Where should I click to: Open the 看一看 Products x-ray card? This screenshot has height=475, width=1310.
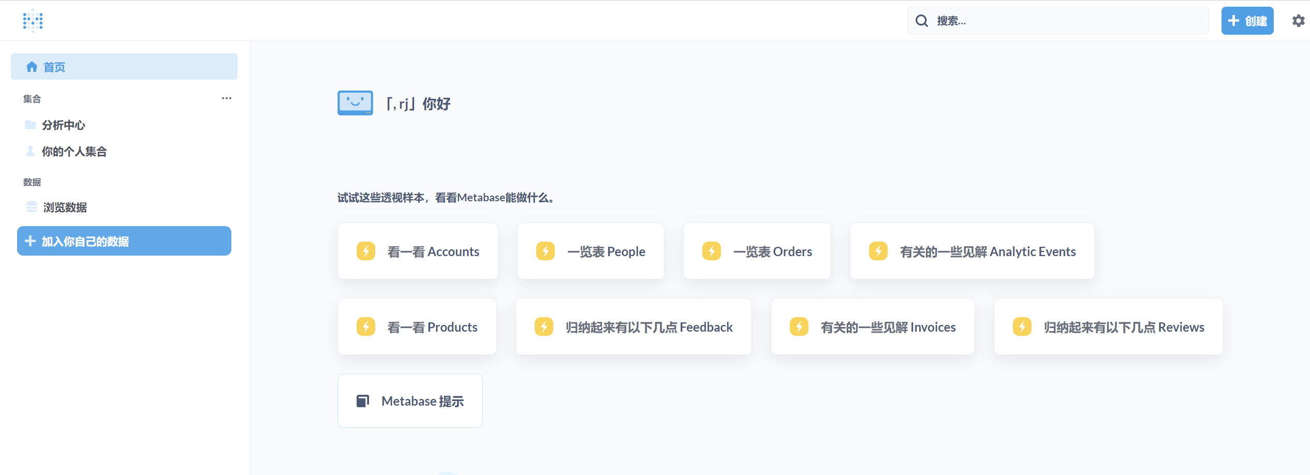click(x=417, y=327)
